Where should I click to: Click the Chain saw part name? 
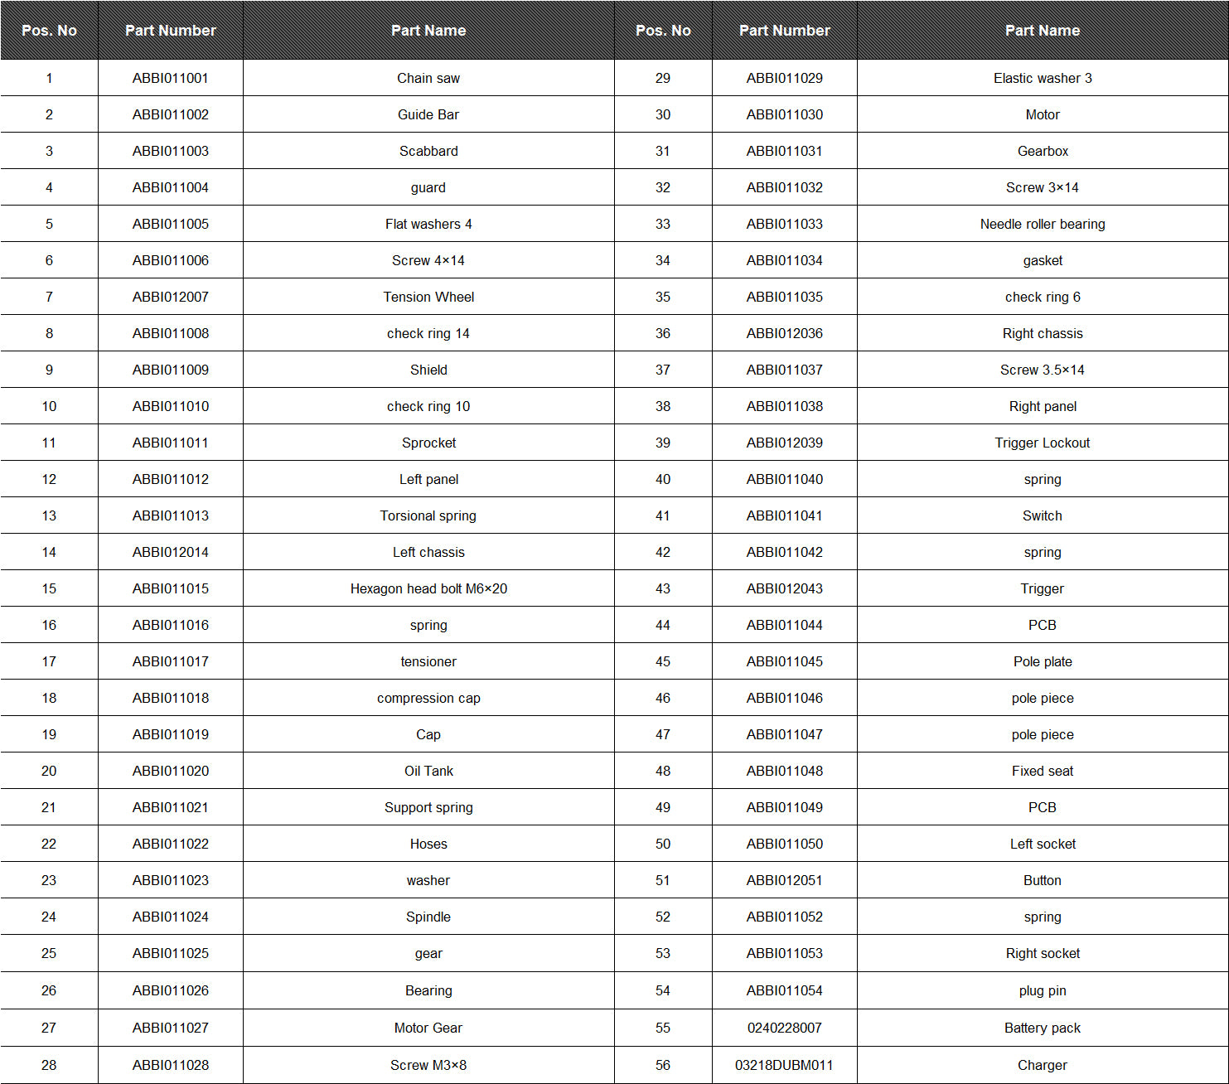tap(428, 78)
